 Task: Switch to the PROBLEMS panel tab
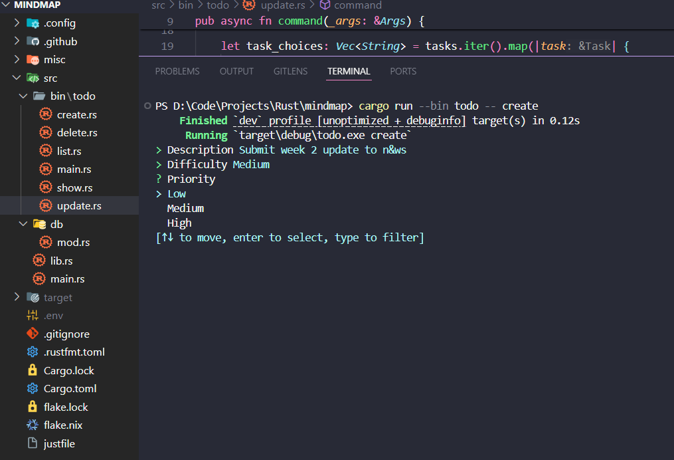177,71
